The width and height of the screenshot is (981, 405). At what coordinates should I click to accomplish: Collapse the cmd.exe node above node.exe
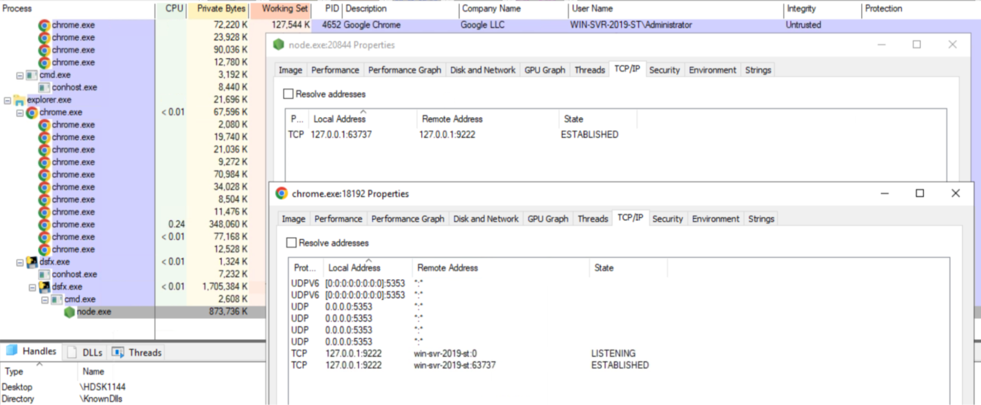point(45,300)
